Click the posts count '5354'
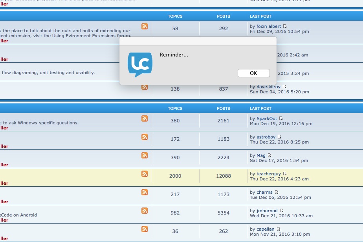 tap(224, 213)
